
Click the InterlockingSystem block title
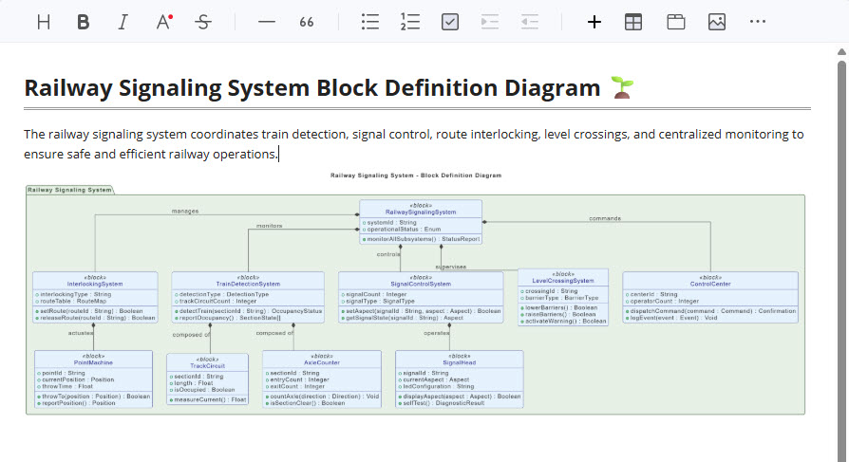point(95,284)
